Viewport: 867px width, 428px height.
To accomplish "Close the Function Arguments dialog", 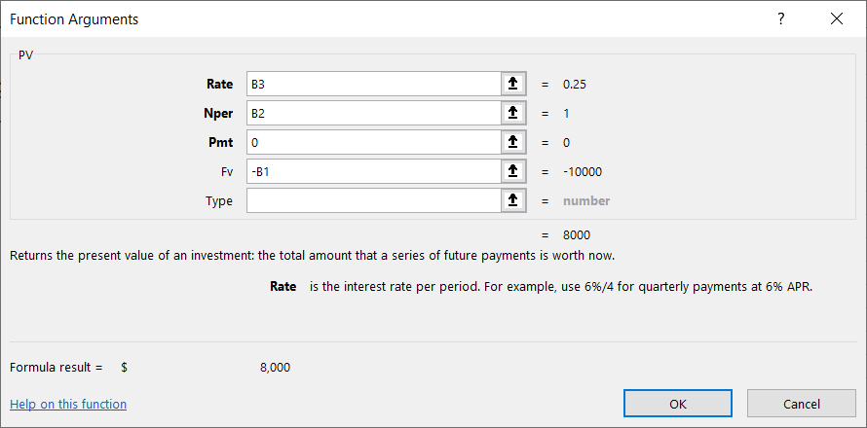I will (836, 18).
